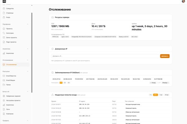The image size is (187, 124).
Task: Click the Заблокированные IP ban icon
Action: coord(52,73)
